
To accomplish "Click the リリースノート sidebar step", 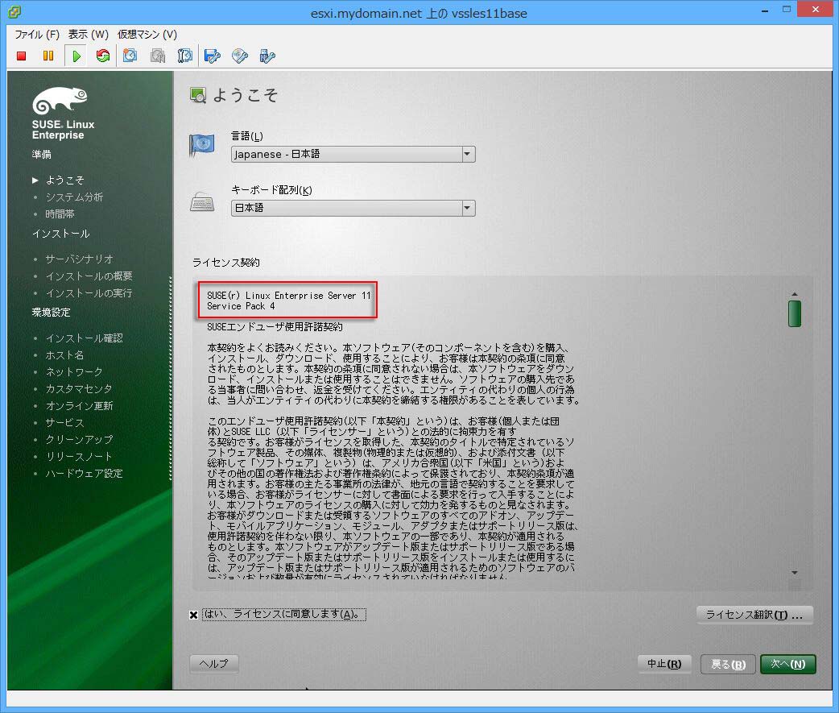I will [x=79, y=457].
